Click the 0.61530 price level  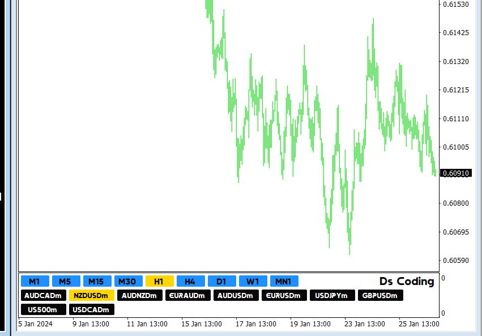456,5
